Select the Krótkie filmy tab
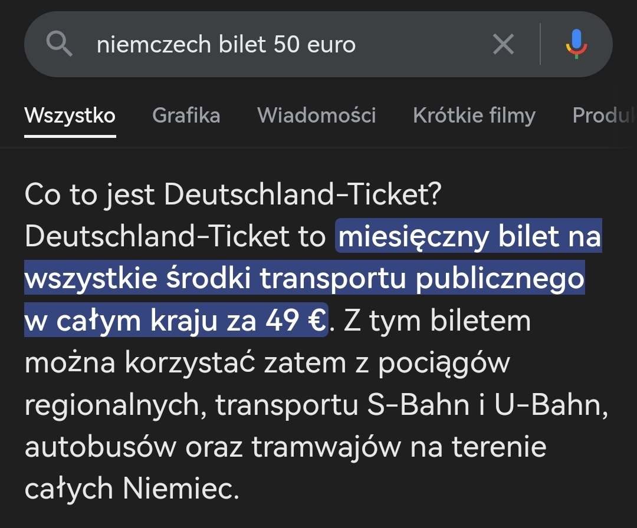This screenshot has height=528, width=637. (x=474, y=115)
